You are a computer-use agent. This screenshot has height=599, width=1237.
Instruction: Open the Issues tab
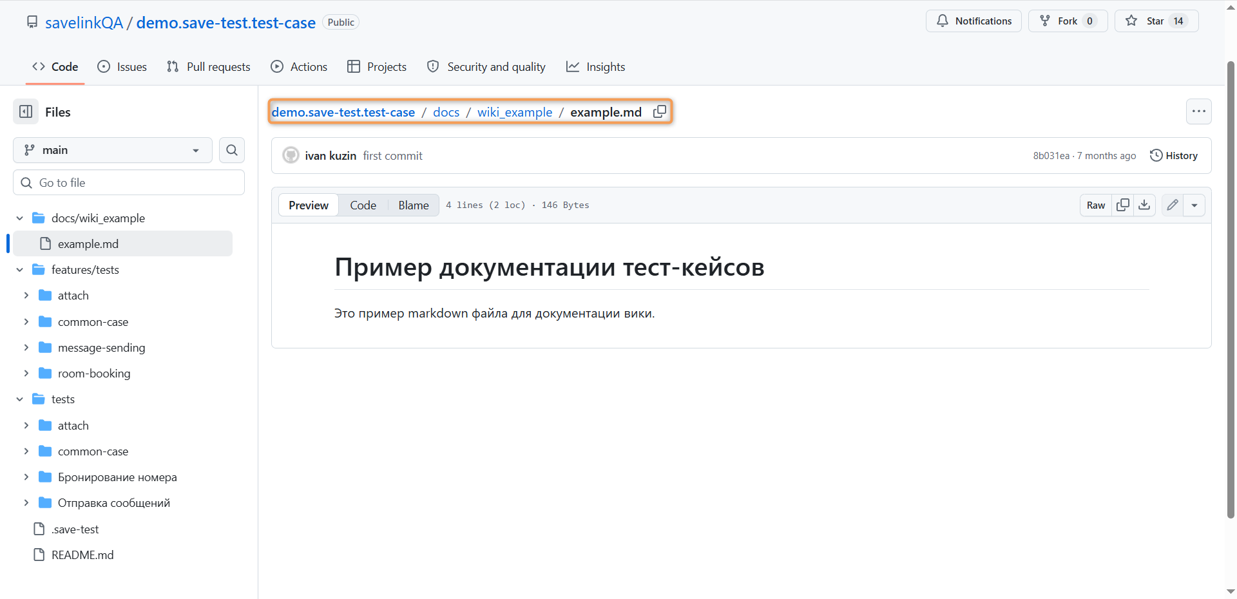(x=122, y=66)
